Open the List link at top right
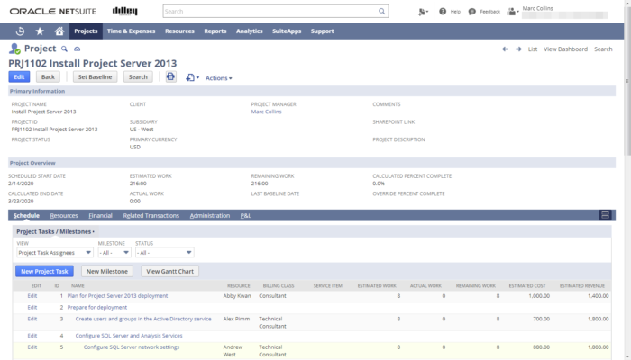The width and height of the screenshot is (631, 360). coord(533,49)
